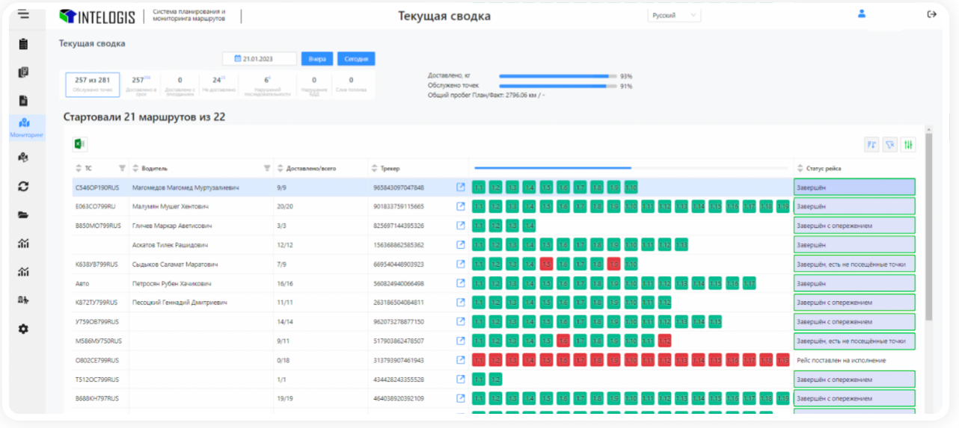The width and height of the screenshot is (959, 428).
Task: Open the Русский language dropdown
Action: [x=673, y=15]
